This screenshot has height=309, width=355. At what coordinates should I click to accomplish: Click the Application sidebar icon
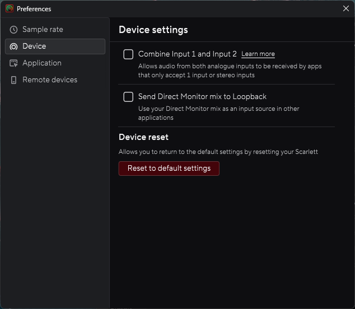click(13, 63)
